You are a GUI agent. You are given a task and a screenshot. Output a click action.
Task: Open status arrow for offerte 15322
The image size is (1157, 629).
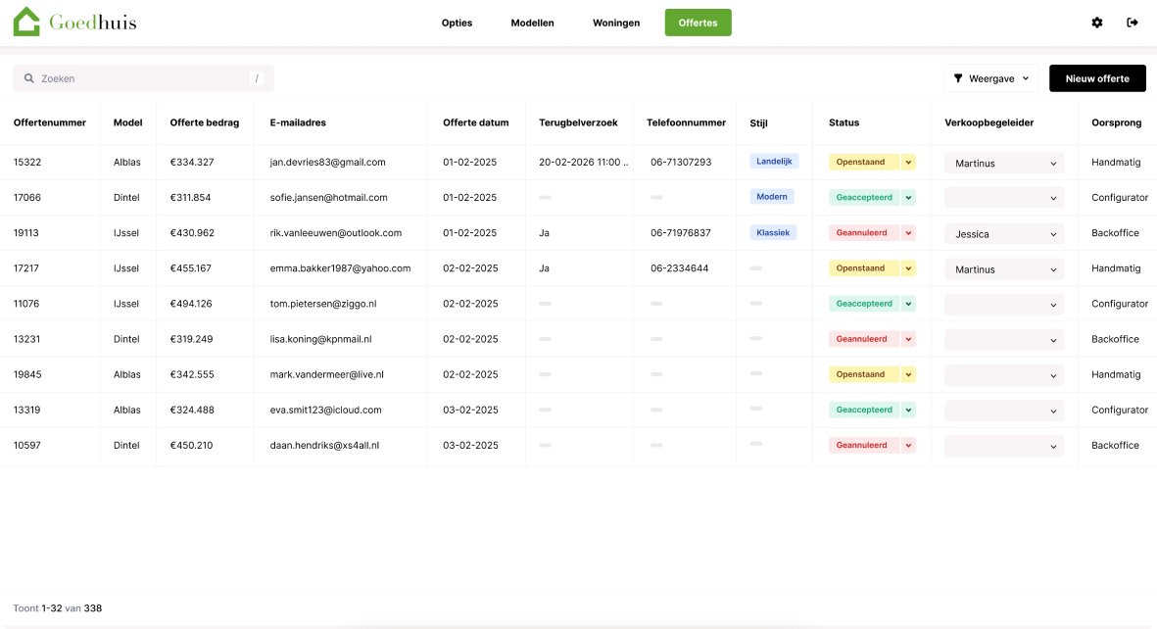[x=908, y=163]
